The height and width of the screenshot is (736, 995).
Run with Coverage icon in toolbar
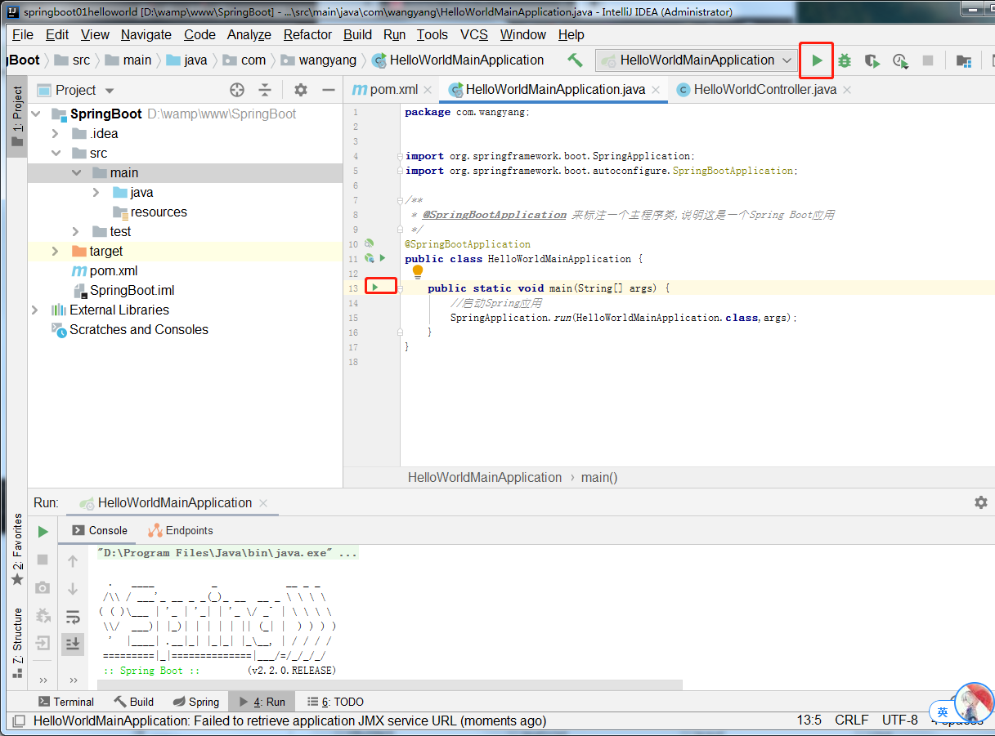point(872,60)
